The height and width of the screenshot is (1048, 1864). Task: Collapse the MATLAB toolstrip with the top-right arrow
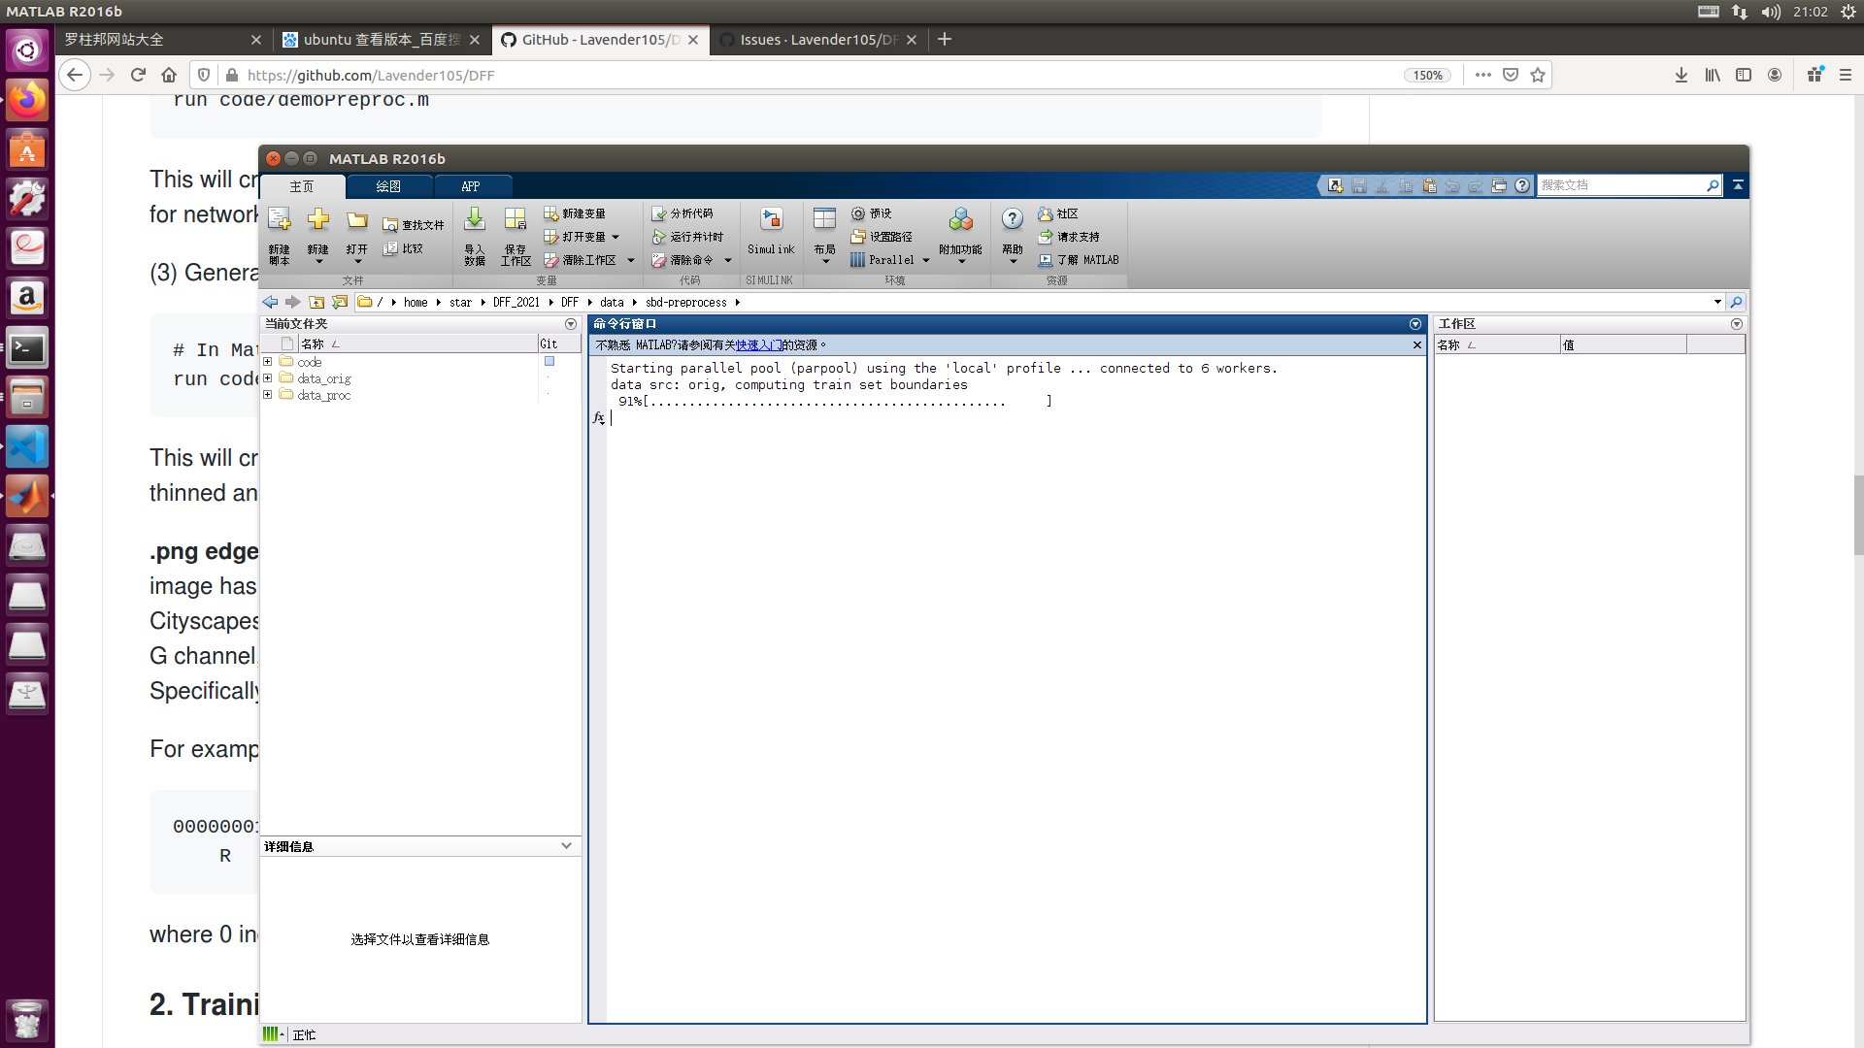1738,184
